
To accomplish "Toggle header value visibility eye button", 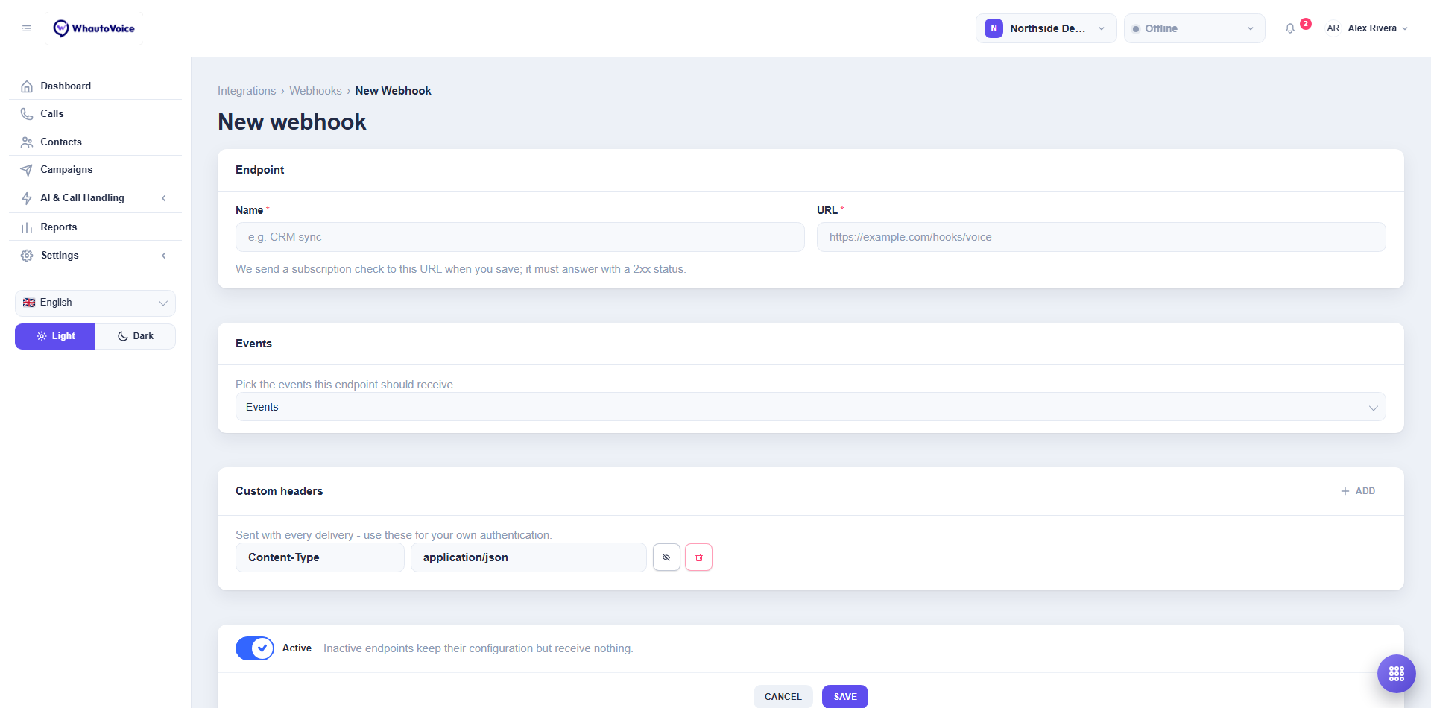I will coord(666,557).
